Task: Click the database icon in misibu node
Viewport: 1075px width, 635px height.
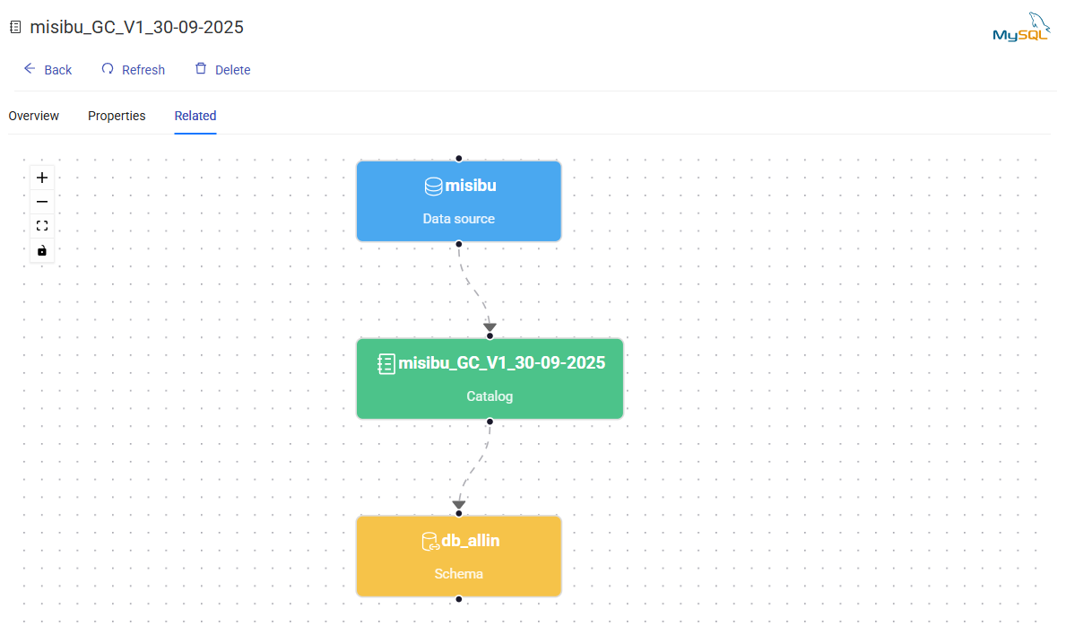Action: click(433, 187)
